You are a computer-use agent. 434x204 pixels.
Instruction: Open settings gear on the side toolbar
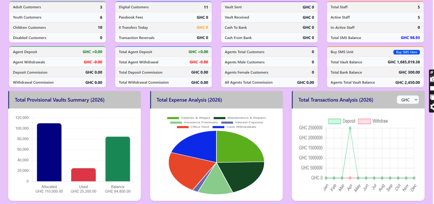pos(432,107)
